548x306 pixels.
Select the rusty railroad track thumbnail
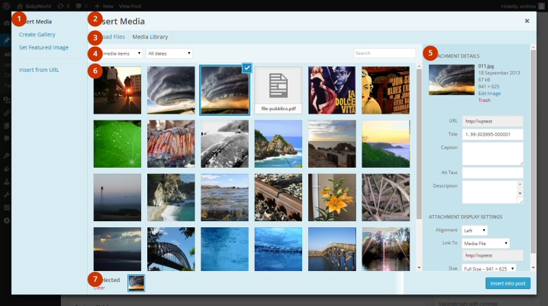[x=278, y=197]
